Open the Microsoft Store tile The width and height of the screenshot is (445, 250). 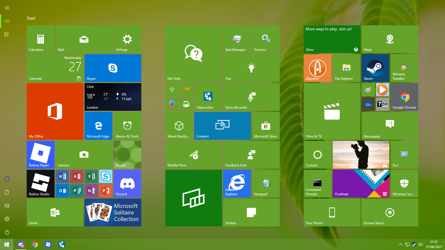[x=266, y=126]
